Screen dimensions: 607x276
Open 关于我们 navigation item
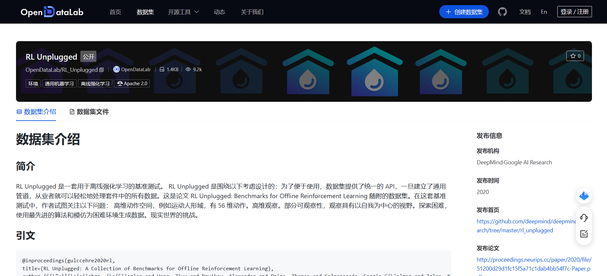point(252,12)
